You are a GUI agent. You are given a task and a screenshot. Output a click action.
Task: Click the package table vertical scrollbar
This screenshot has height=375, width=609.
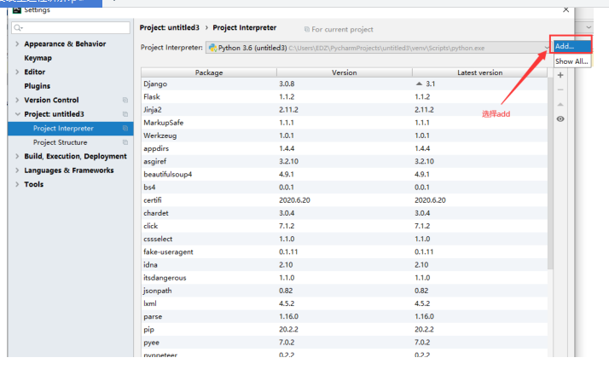(550, 173)
